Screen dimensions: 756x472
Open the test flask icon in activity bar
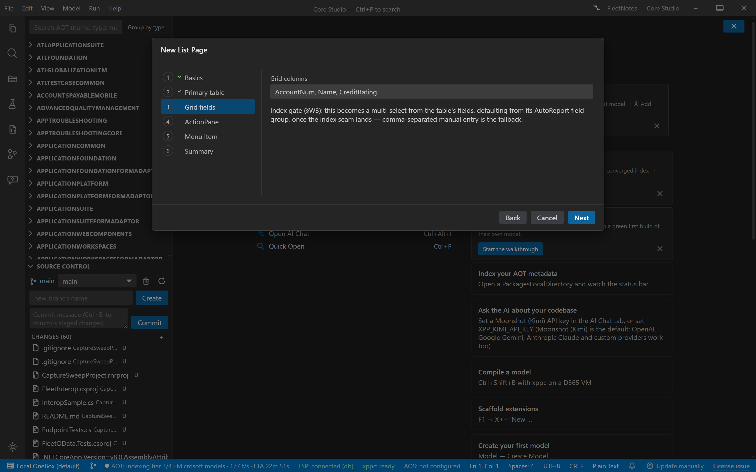point(13,104)
